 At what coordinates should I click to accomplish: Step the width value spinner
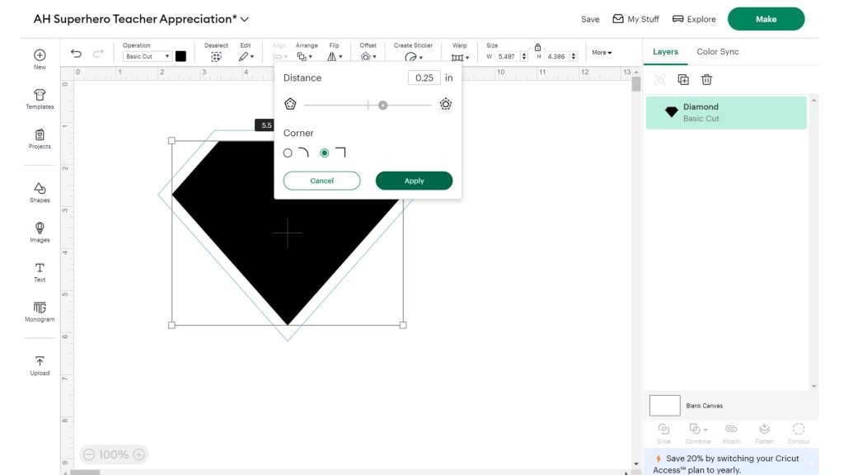click(524, 56)
